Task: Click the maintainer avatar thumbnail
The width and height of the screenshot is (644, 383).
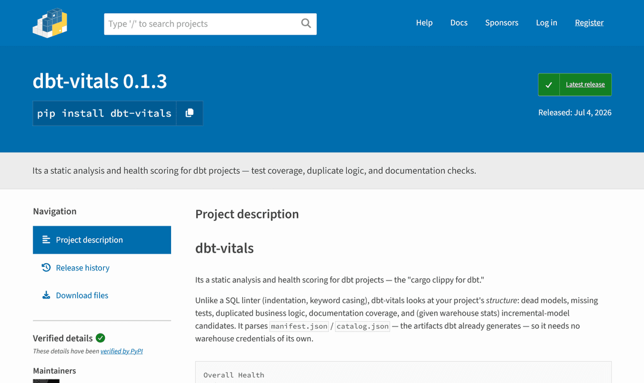Action: (46, 381)
